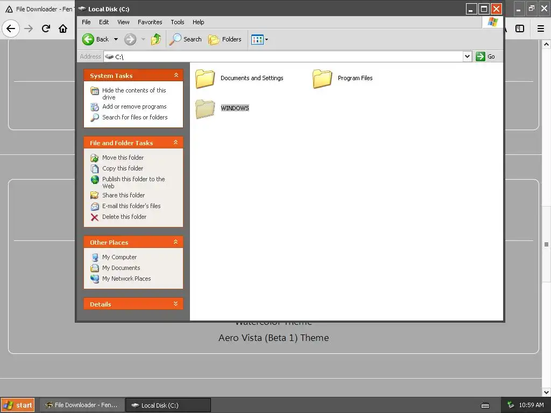Open the Back history dropdown arrow
The image size is (551, 413).
point(116,39)
